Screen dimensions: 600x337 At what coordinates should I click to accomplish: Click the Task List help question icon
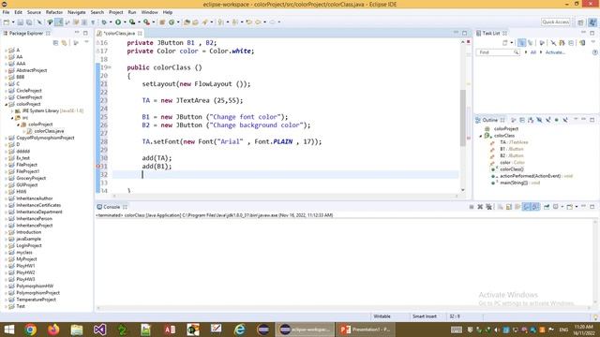pyautogui.click(x=594, y=52)
